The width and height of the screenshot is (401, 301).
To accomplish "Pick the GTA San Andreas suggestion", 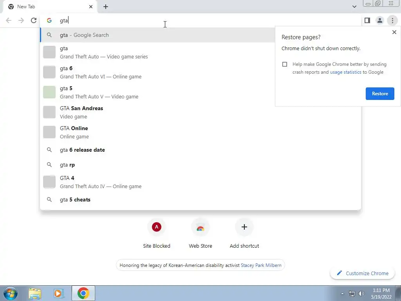I will pos(200,112).
